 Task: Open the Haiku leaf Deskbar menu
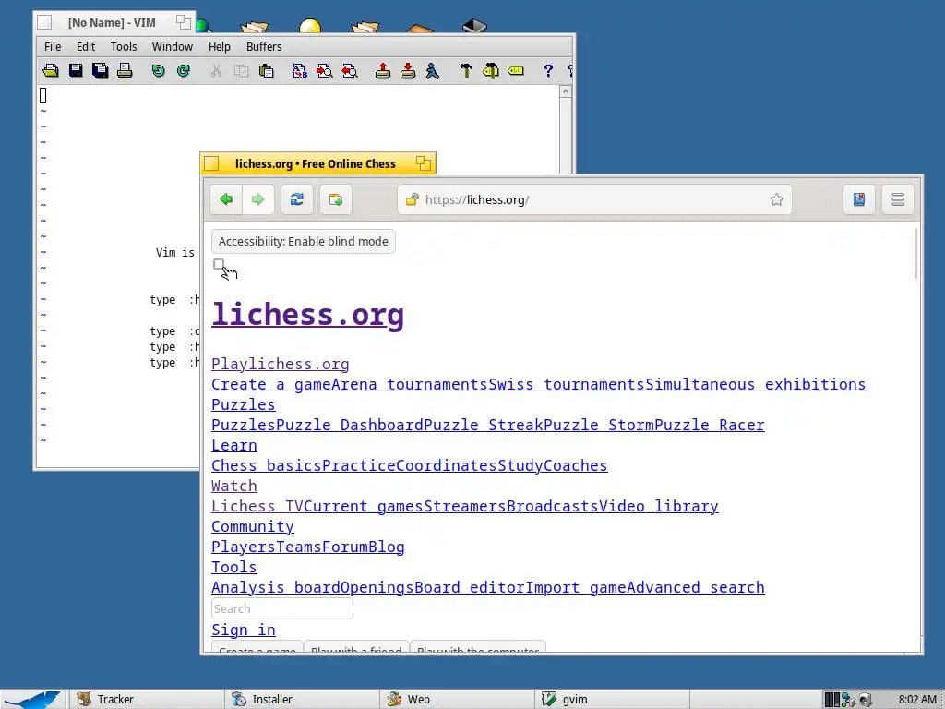coord(31,699)
